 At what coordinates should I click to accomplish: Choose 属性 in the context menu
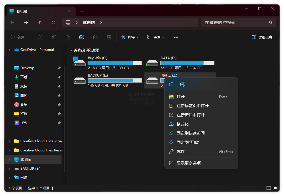pyautogui.click(x=181, y=151)
